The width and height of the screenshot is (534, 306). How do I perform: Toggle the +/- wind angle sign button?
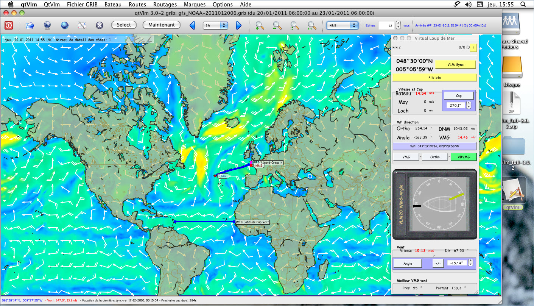[x=437, y=263]
